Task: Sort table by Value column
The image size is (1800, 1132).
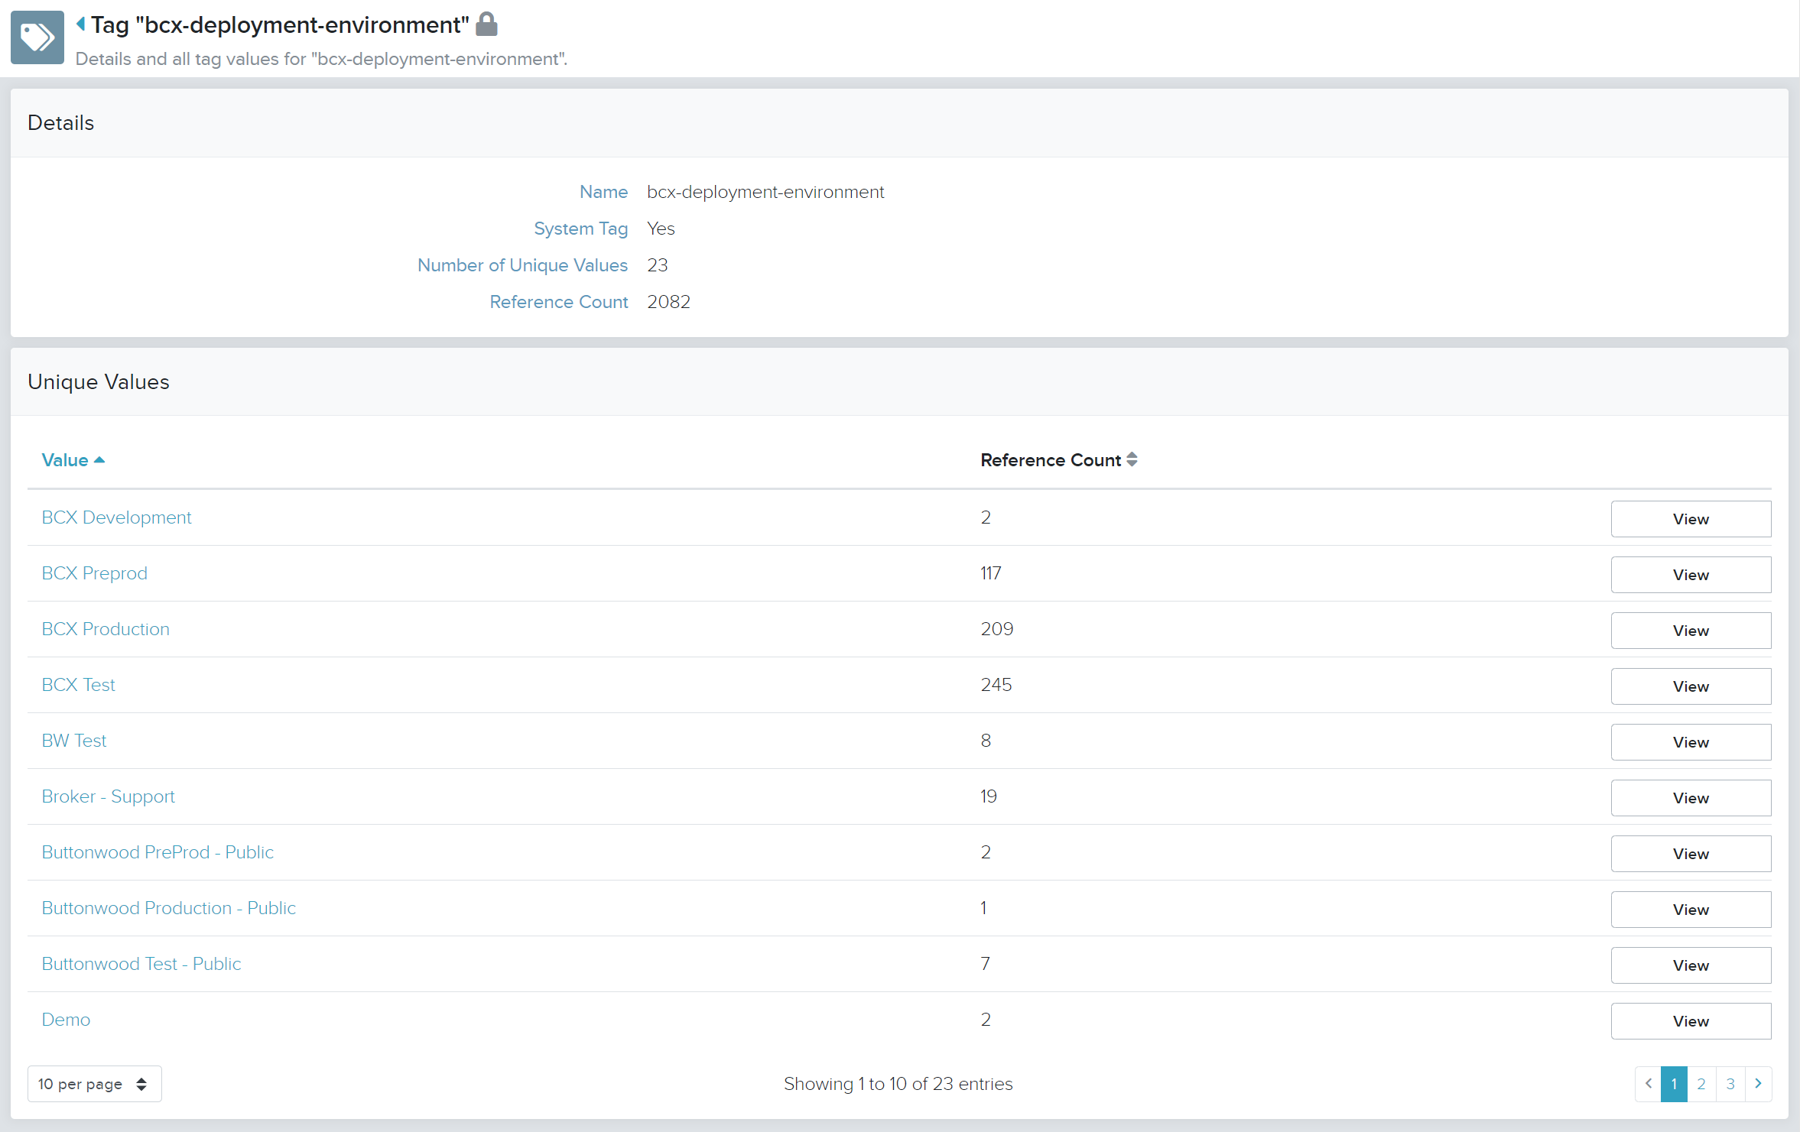Action: click(73, 460)
